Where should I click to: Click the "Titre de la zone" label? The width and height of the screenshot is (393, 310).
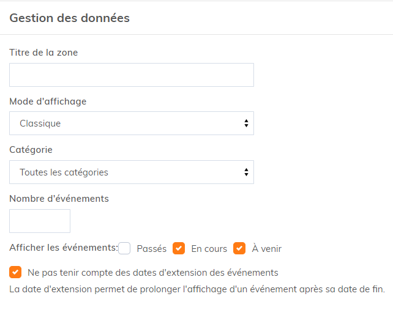[x=43, y=53]
